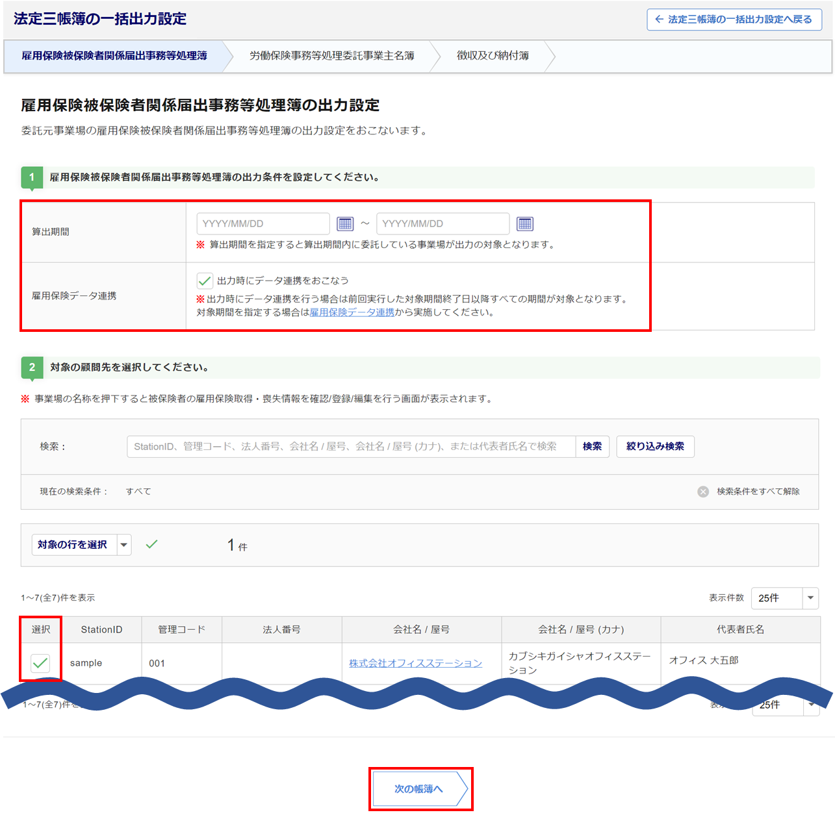The height and width of the screenshot is (817, 835).
Task: Click 対象の行を選択 button
Action: [74, 545]
